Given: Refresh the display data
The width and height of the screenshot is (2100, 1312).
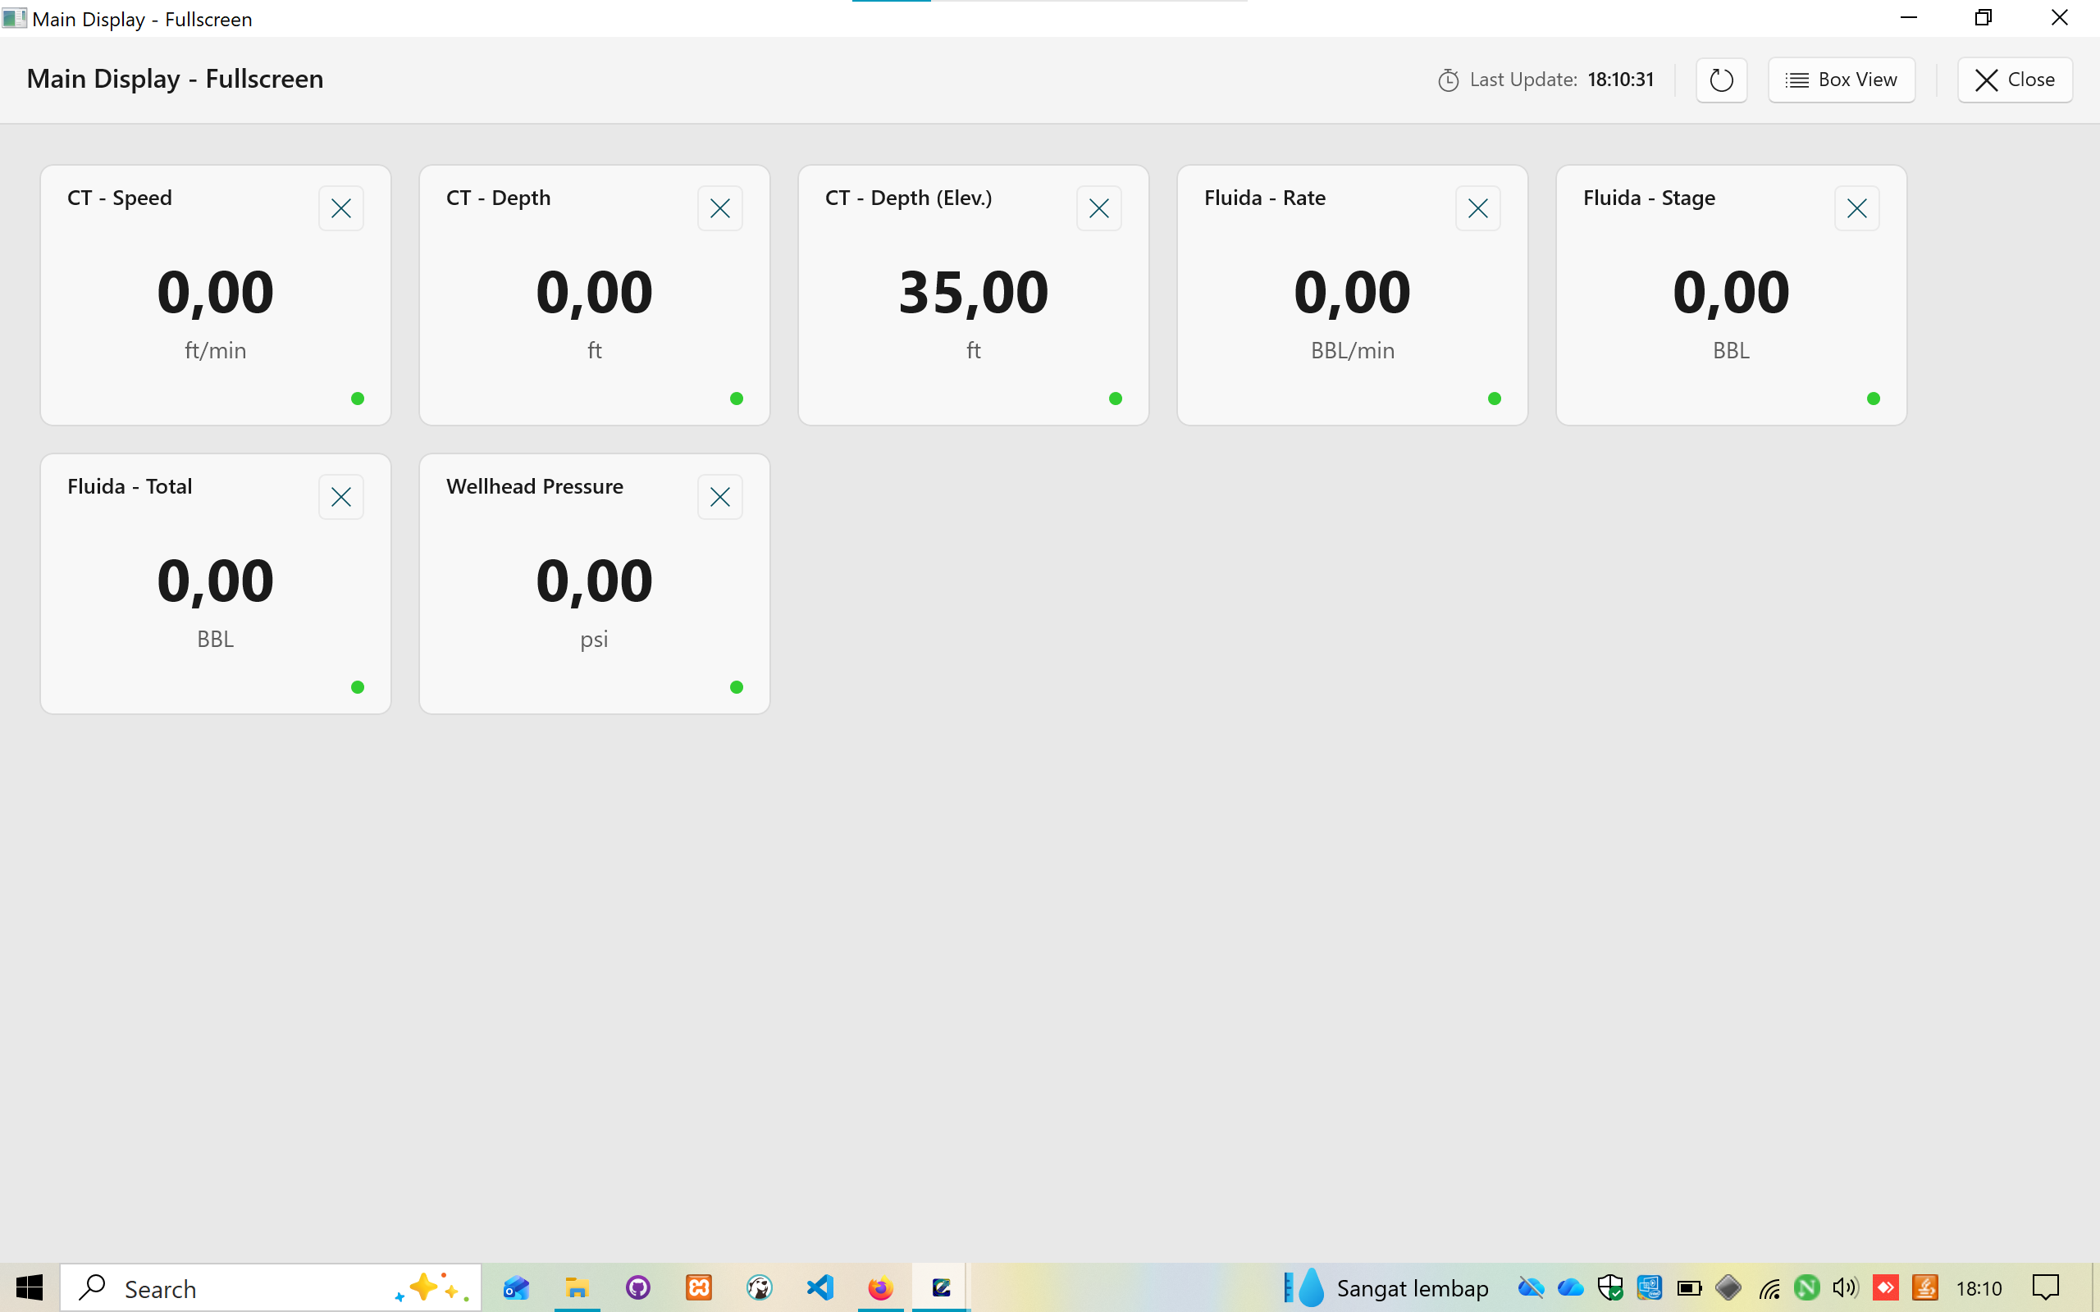Looking at the screenshot, I should pyautogui.click(x=1720, y=79).
